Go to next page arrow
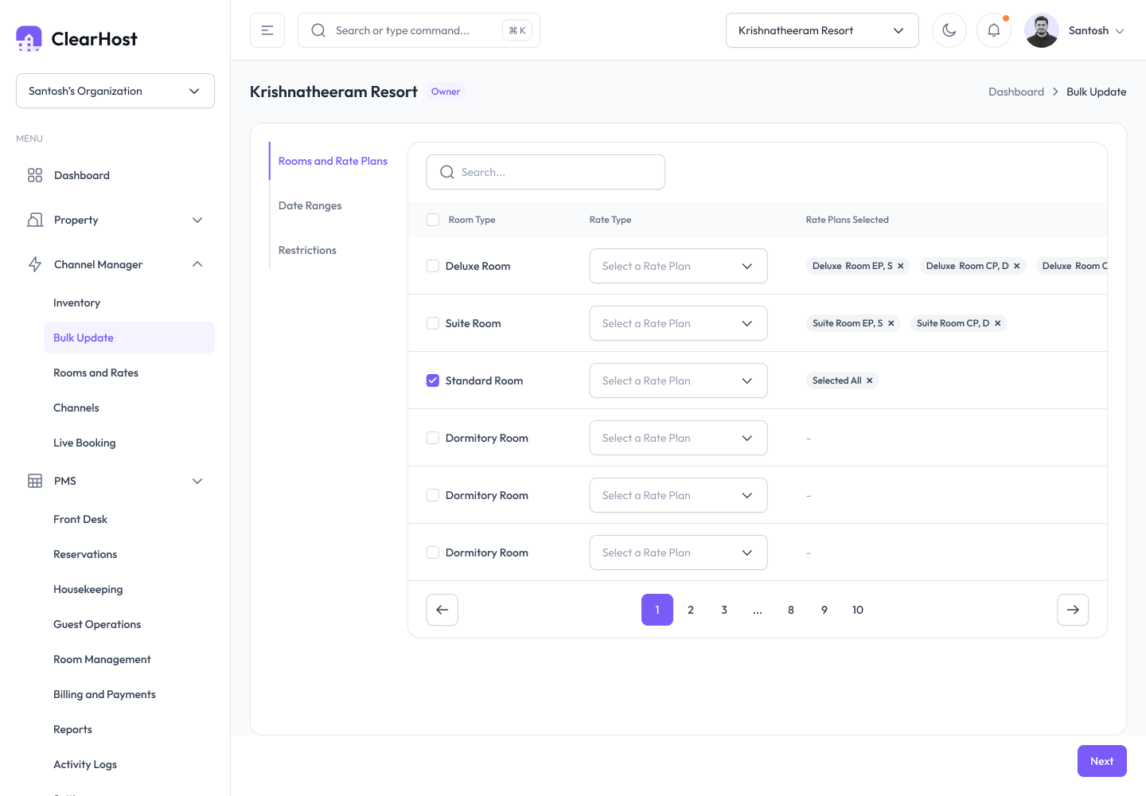 point(1073,610)
